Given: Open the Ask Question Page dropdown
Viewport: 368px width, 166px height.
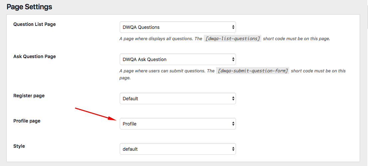Looking at the screenshot, I should click(x=178, y=59).
